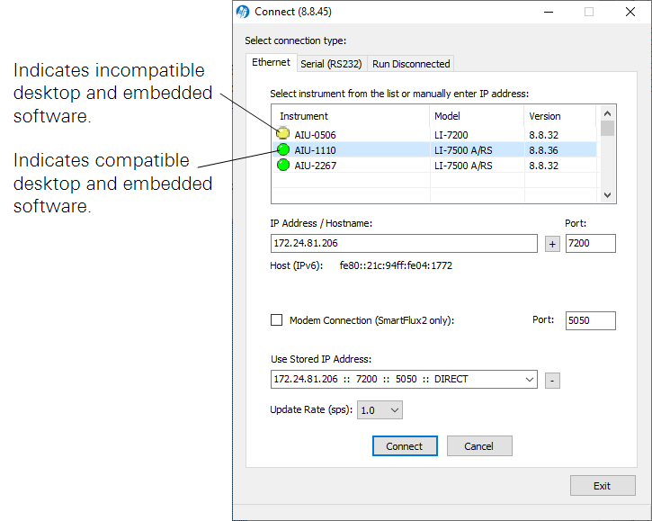The image size is (652, 521).
Task: Click the Connect app icon in title bar
Action: point(243,12)
